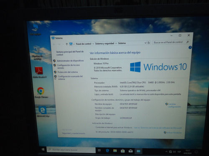Open volume control in system tray
The height and width of the screenshot is (156, 209).
click(174, 152)
